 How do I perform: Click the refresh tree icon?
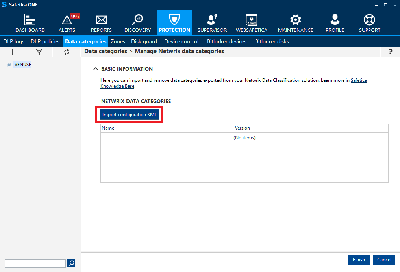[x=66, y=52]
